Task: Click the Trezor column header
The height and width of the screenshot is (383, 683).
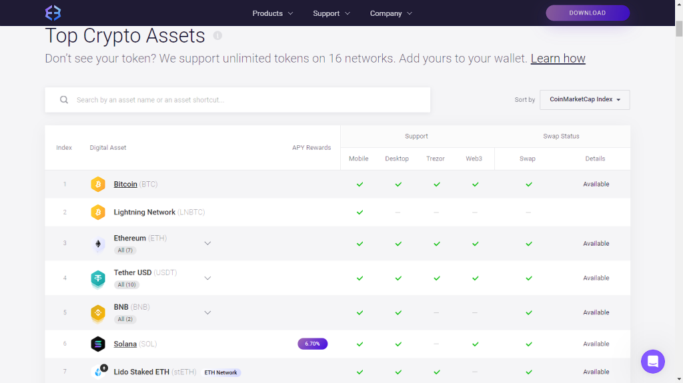Action: click(x=436, y=159)
